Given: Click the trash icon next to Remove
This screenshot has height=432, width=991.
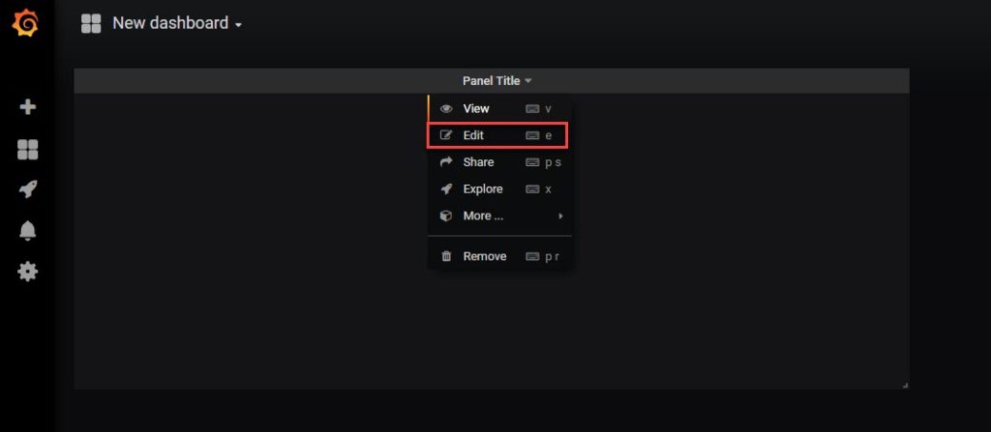Looking at the screenshot, I should [446, 256].
